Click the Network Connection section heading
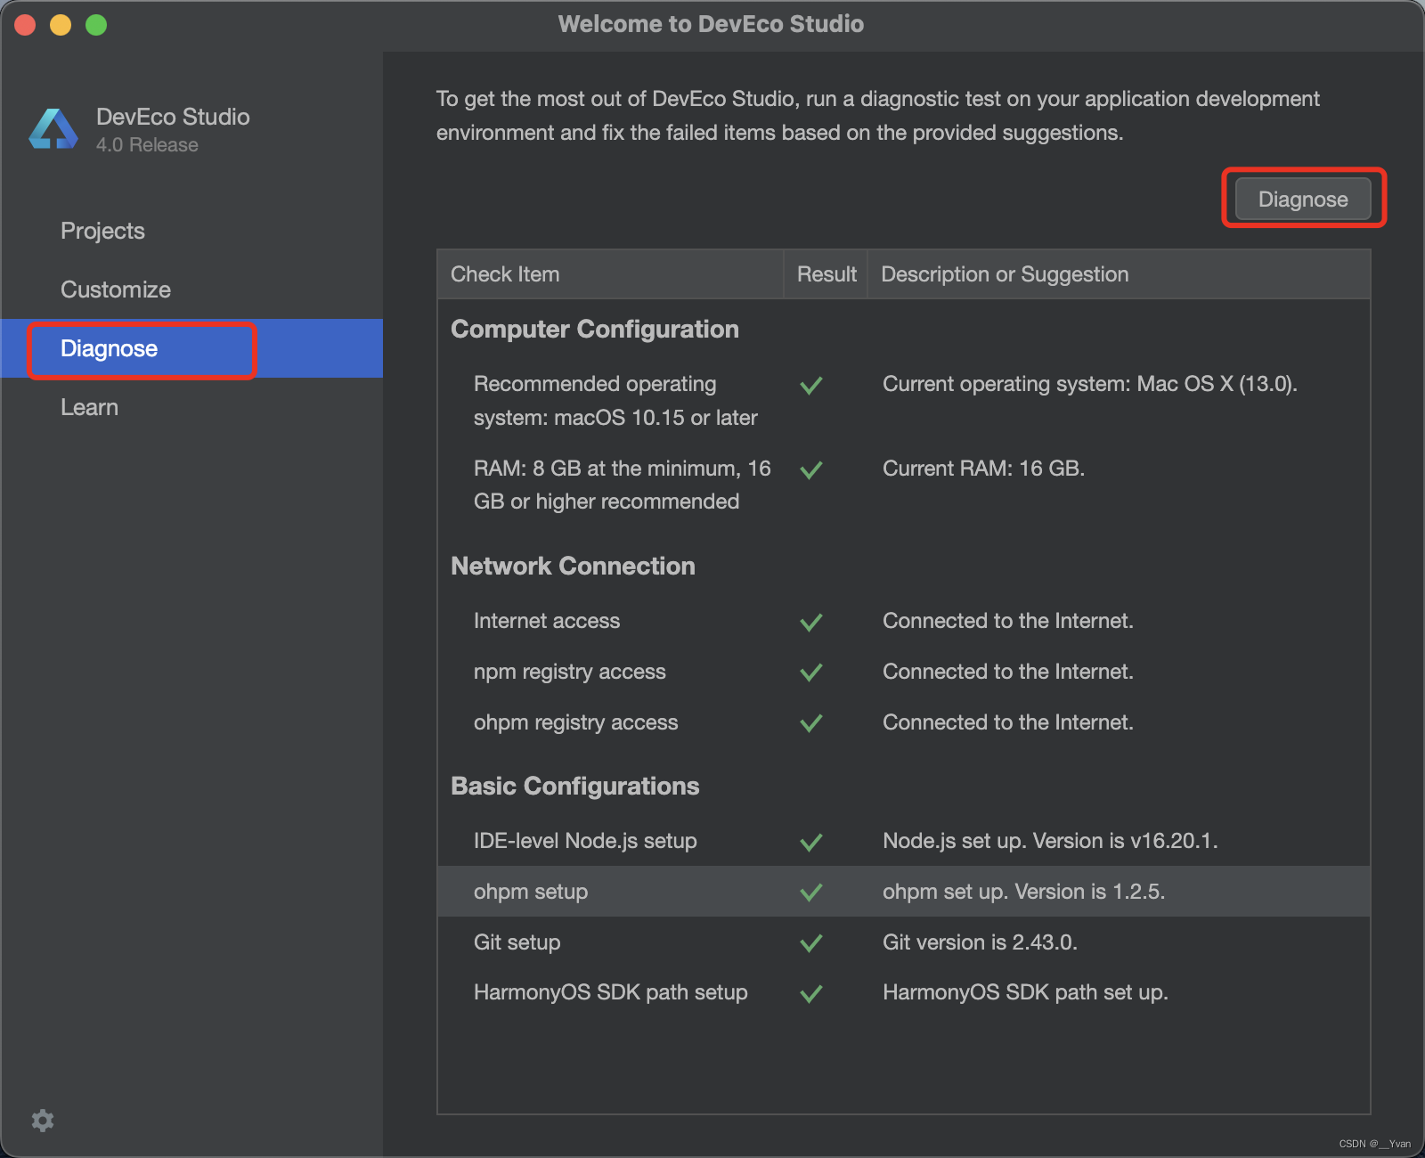This screenshot has width=1425, height=1158. [573, 566]
